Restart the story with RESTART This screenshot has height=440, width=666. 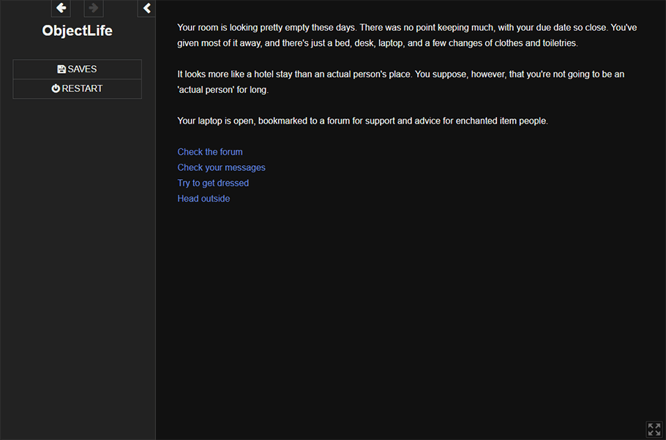point(78,88)
